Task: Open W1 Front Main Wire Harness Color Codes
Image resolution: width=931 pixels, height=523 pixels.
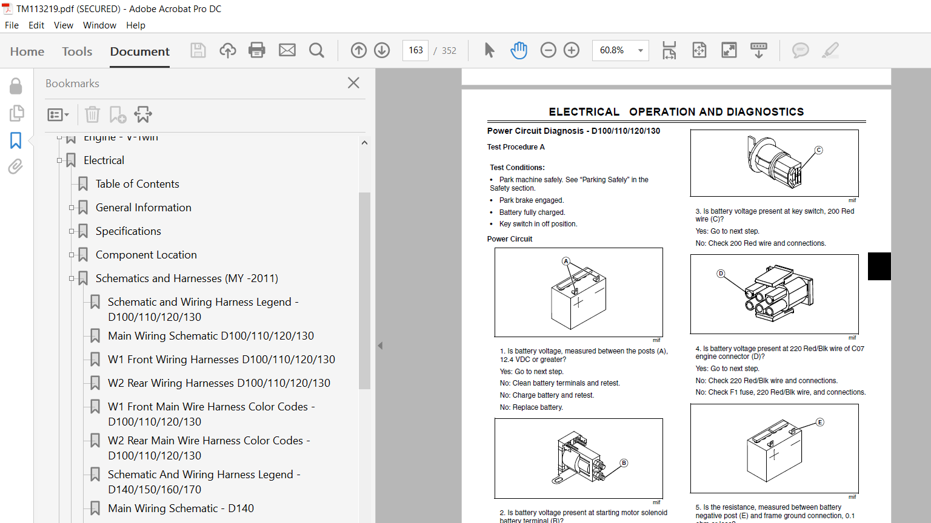Action: [x=212, y=414]
